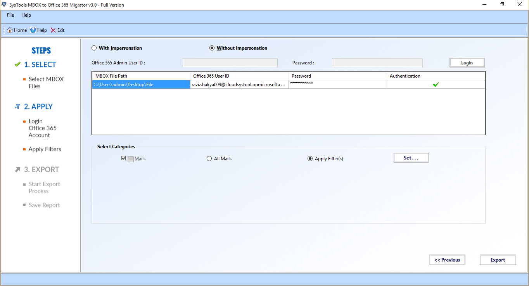Click the 1. SELECT step heading
This screenshot has height=286, width=529.
point(40,65)
